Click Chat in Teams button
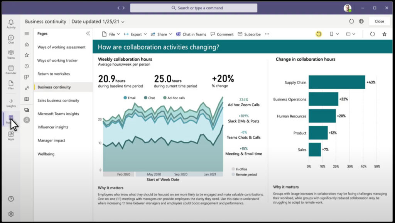 point(191,34)
